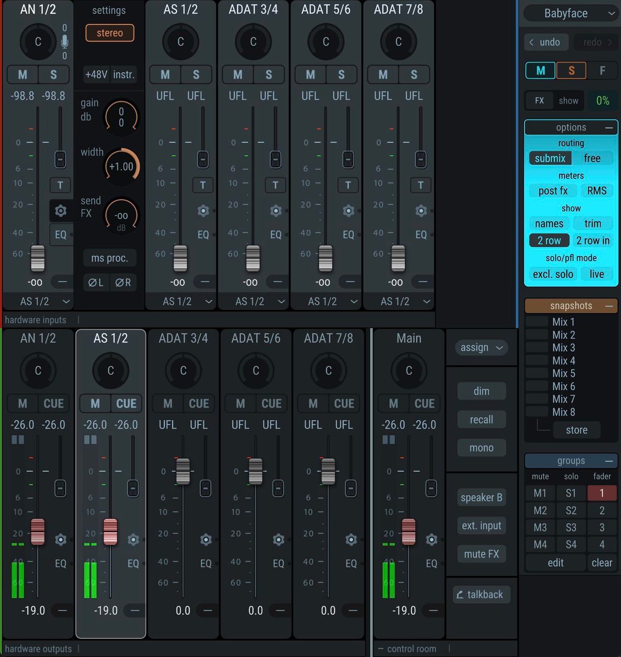Image resolution: width=621 pixels, height=657 pixels.
Task: Click solo group S3
Action: 571,528
